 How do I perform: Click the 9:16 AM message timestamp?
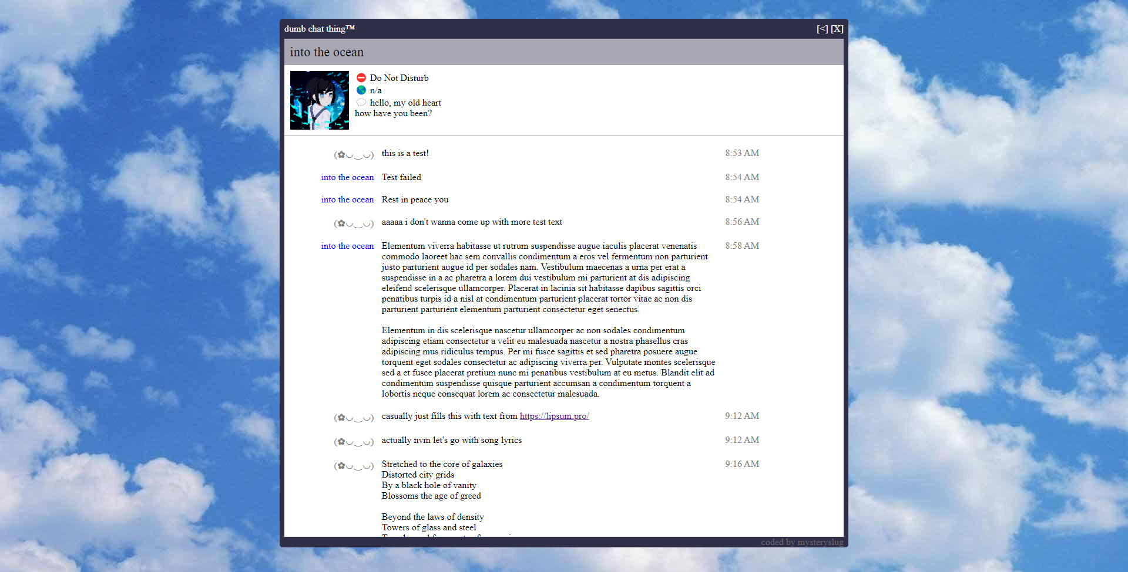tap(741, 464)
